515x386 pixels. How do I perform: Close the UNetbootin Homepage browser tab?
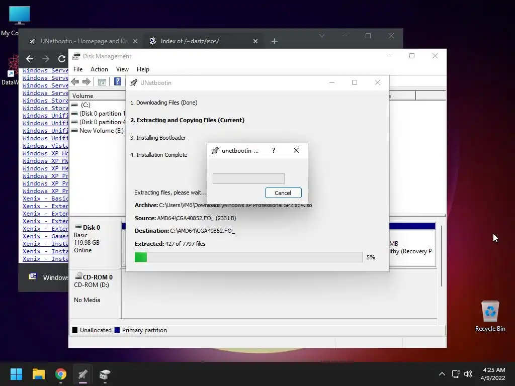pos(135,41)
